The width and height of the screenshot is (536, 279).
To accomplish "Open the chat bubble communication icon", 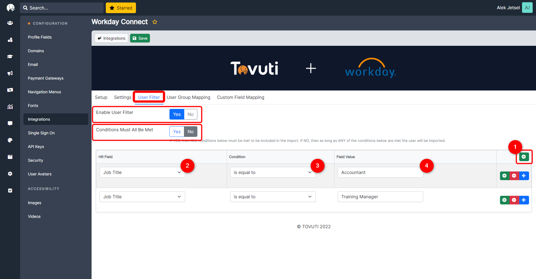I will 10,123.
